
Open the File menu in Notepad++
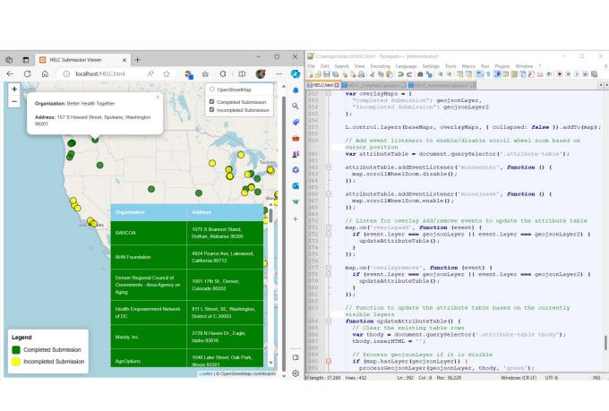click(x=312, y=66)
